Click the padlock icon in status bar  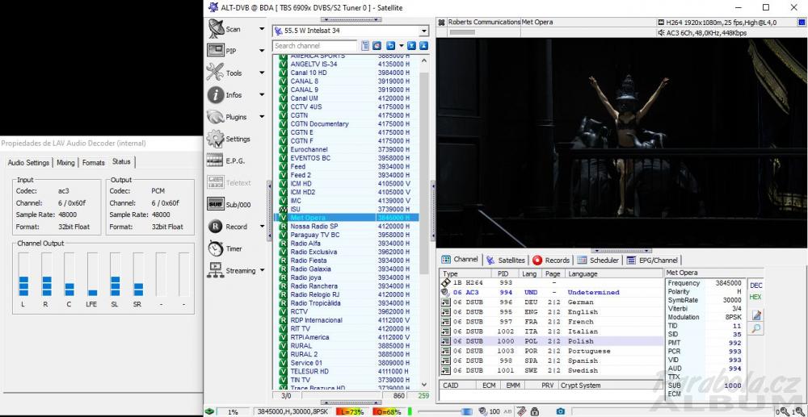click(x=534, y=411)
